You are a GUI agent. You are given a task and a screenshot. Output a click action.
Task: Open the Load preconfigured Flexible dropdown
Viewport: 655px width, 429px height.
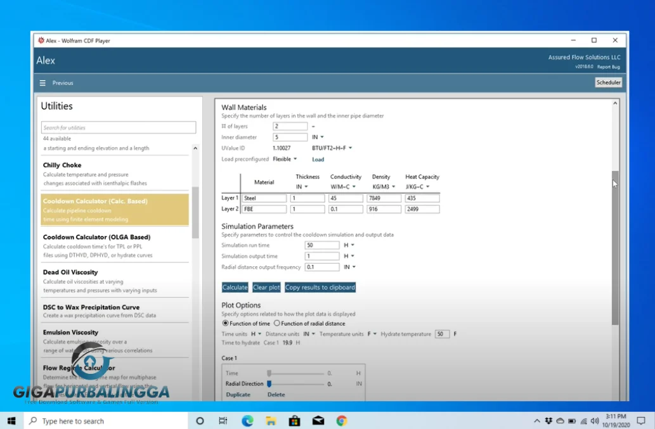(x=285, y=159)
